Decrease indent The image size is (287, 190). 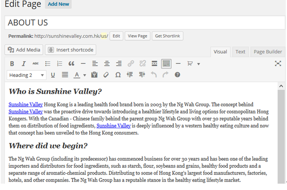[130, 75]
